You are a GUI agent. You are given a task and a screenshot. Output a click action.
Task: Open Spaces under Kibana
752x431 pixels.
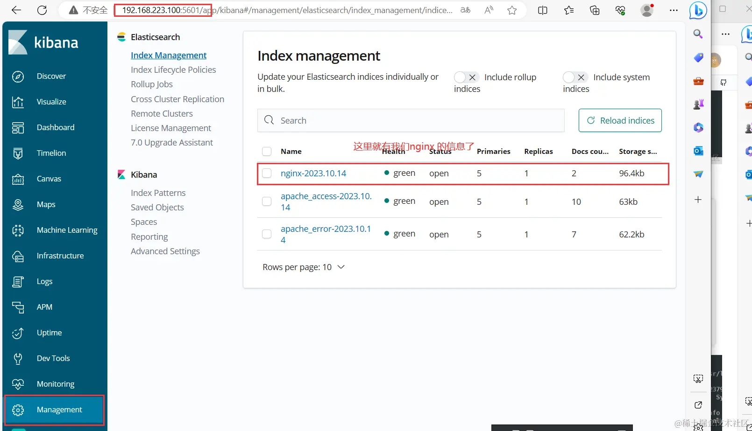pyautogui.click(x=144, y=222)
